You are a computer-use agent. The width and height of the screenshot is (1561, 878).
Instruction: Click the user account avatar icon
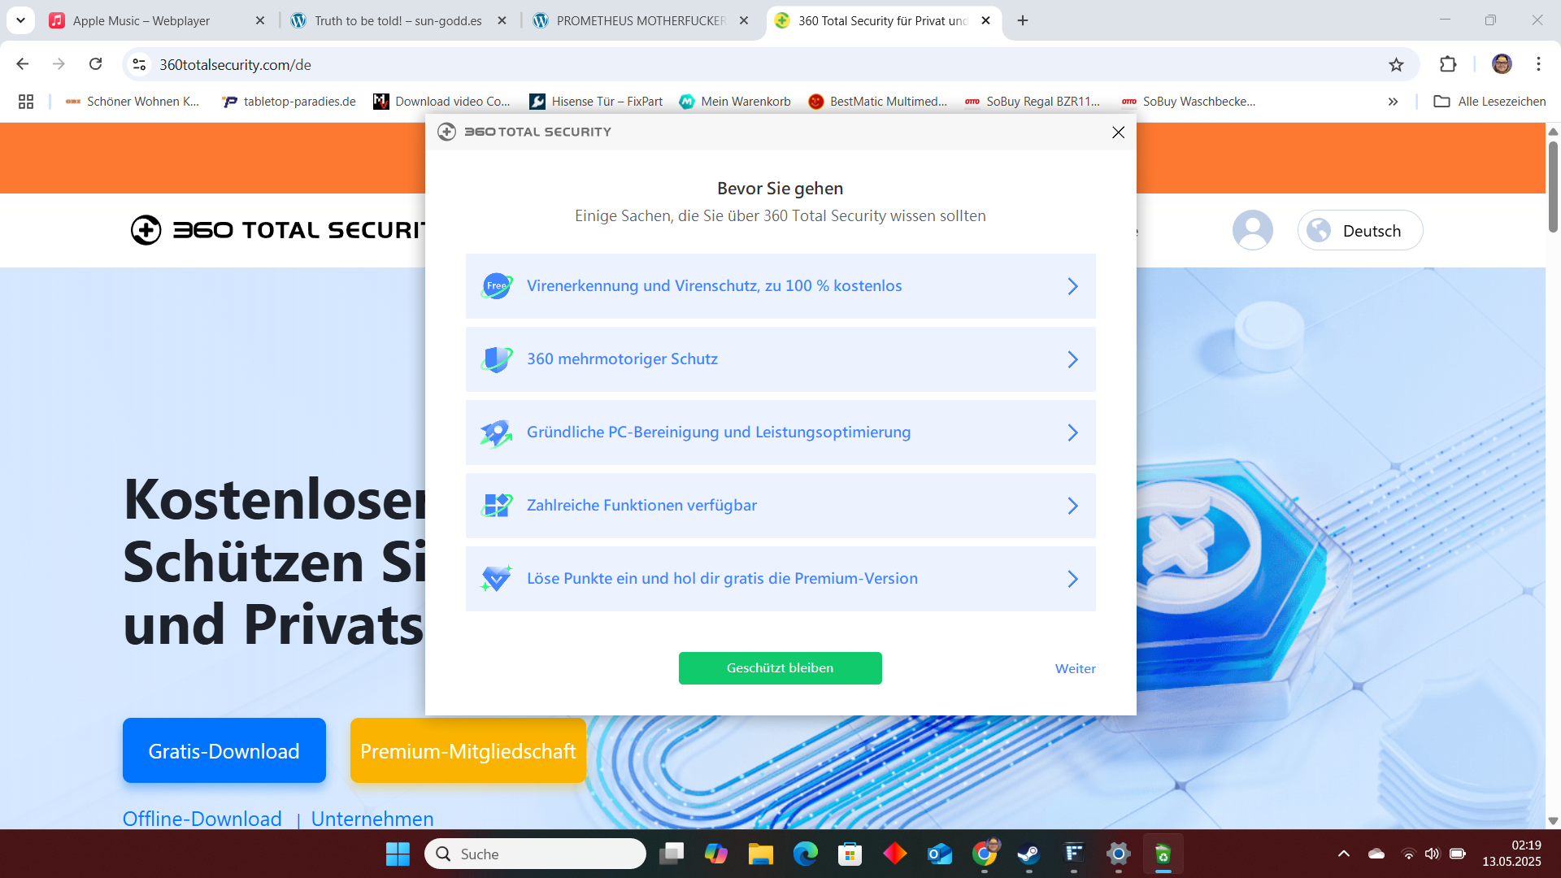(1253, 230)
